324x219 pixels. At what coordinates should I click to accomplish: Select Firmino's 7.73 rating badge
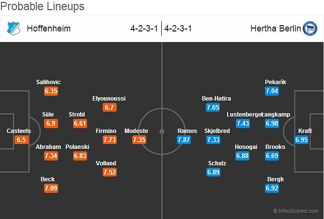109,140
